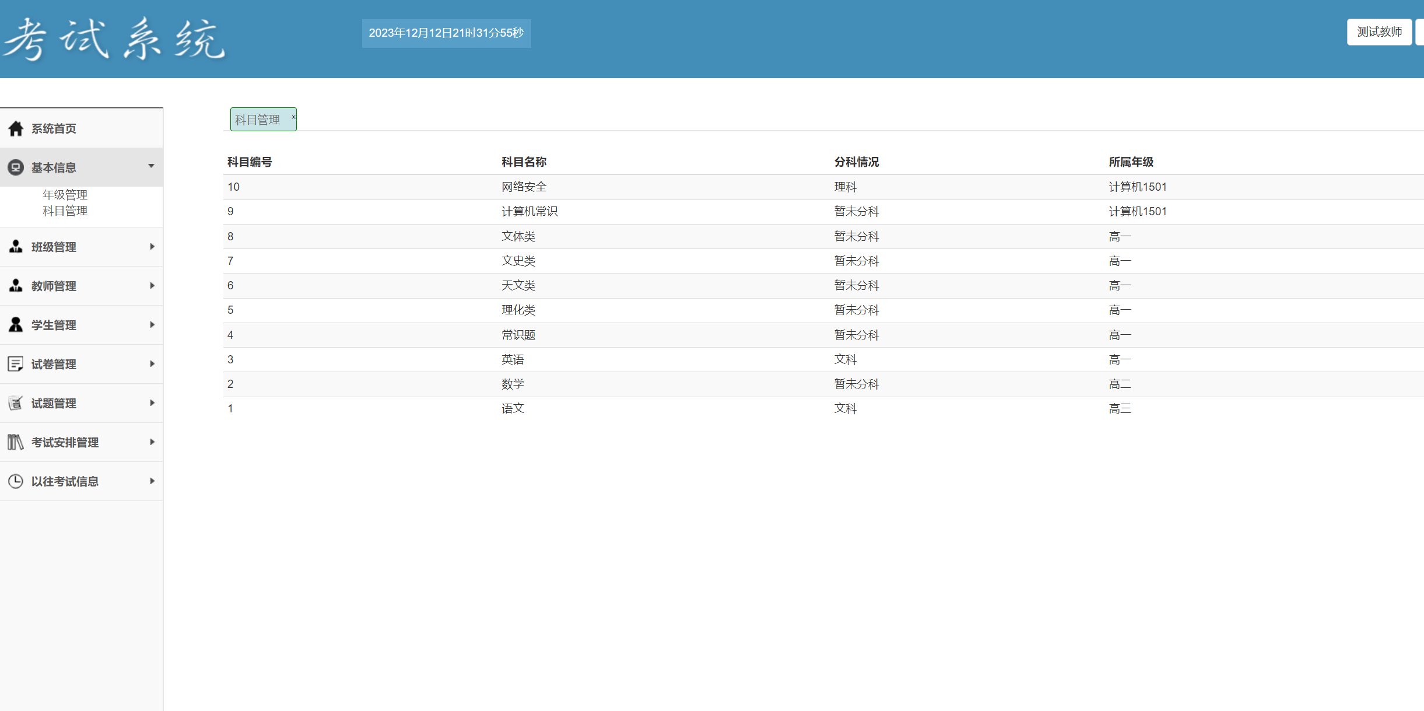Select the 以往考试信息 menu label
The image size is (1424, 711).
tap(65, 482)
